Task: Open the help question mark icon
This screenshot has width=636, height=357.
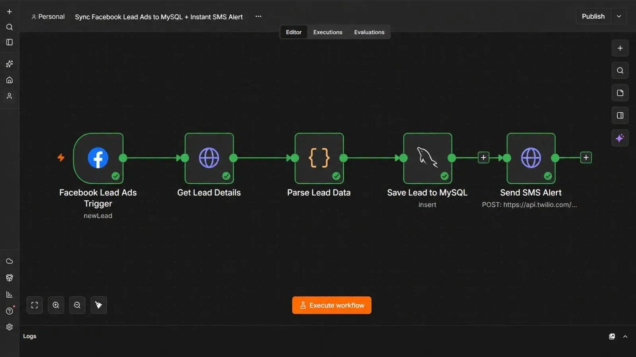Action: (x=10, y=311)
